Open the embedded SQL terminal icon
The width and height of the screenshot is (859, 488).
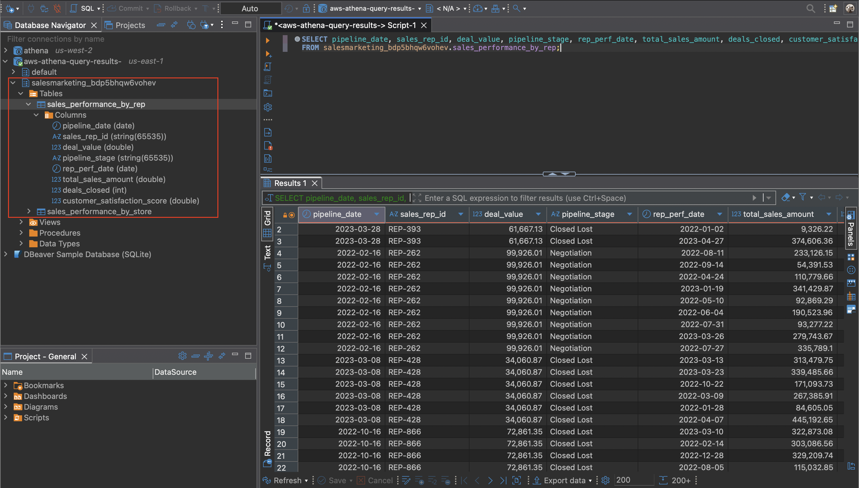coord(268,93)
